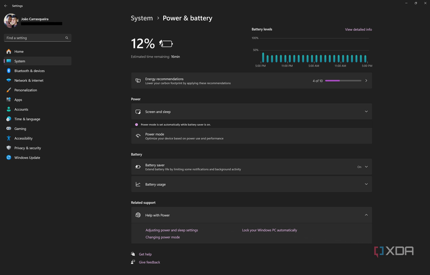Screen dimensions: 430x275
Task: Click the Power mode gauge icon
Action: tap(138, 136)
